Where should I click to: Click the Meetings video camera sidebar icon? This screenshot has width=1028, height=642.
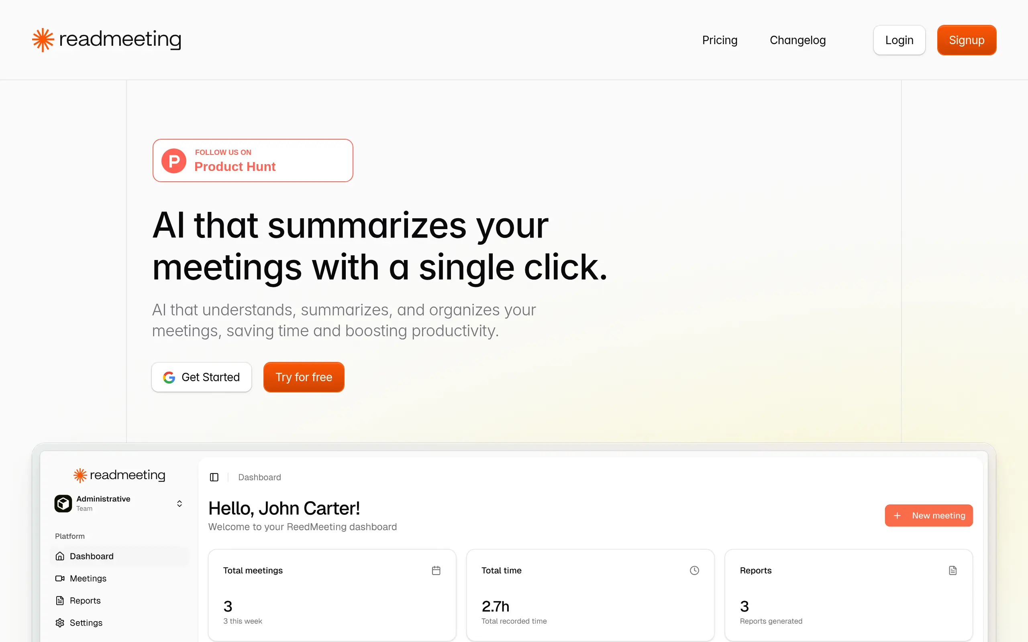coord(60,578)
